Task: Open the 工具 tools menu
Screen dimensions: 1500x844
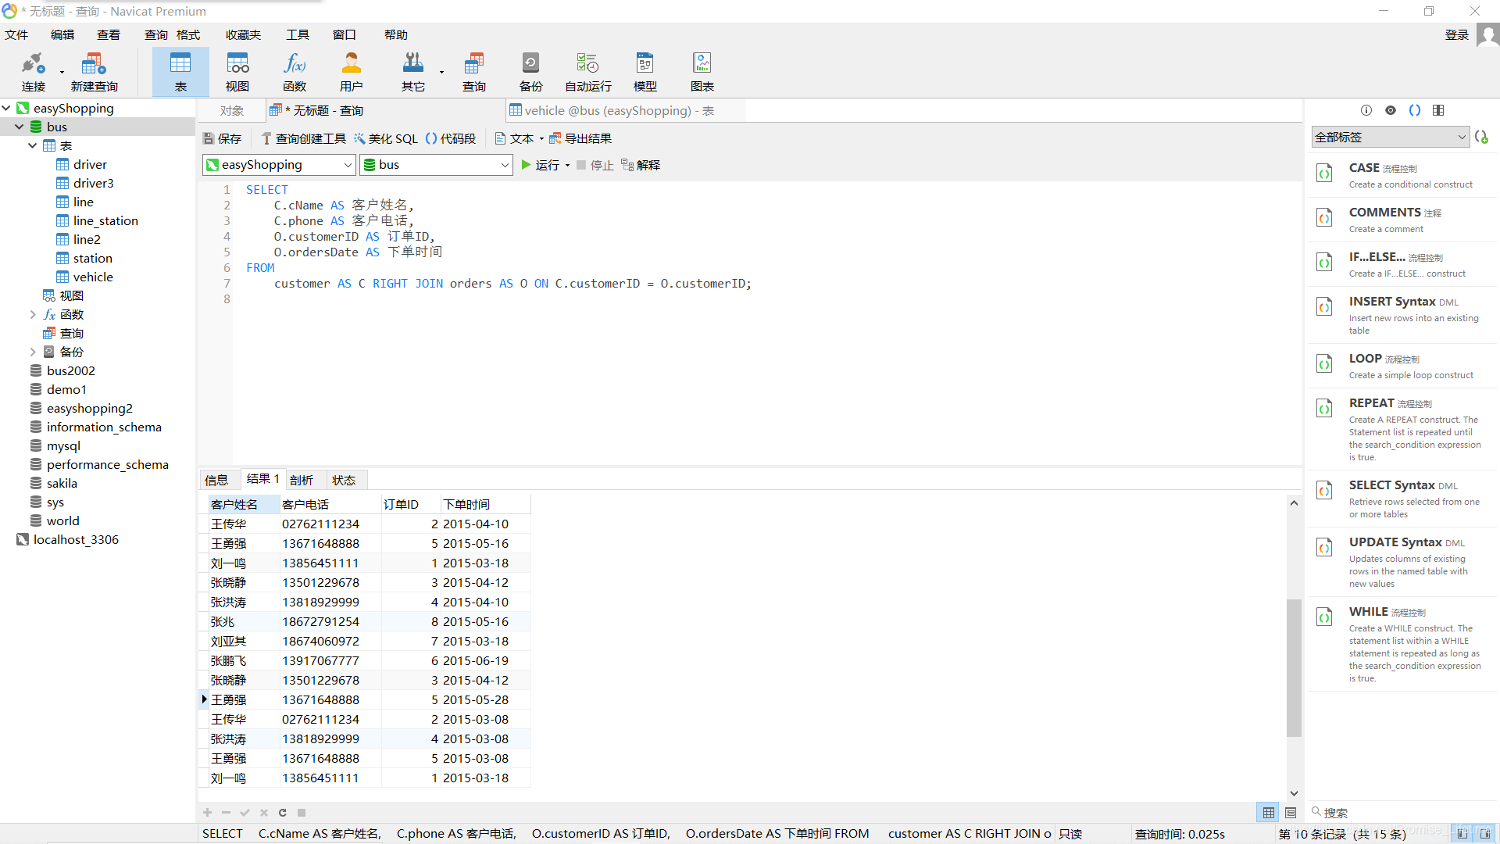Action: (x=298, y=35)
